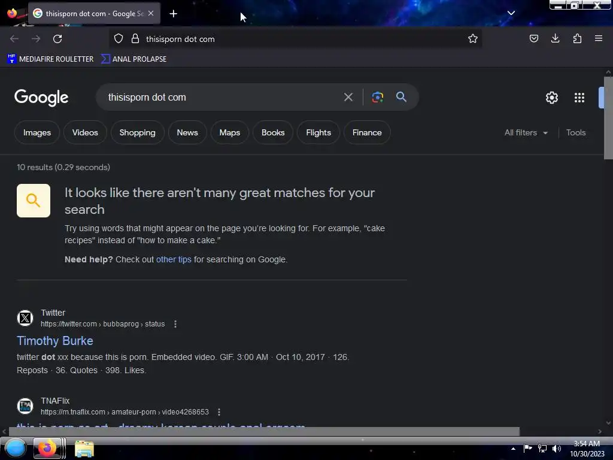Image resolution: width=613 pixels, height=460 pixels.
Task: Follow the 'other tips' help link
Action: click(x=174, y=259)
